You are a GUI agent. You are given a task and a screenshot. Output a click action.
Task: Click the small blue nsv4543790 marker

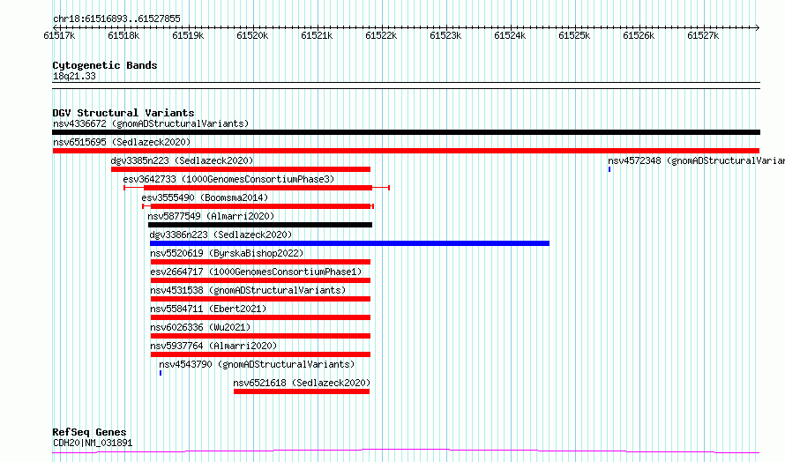(x=161, y=374)
